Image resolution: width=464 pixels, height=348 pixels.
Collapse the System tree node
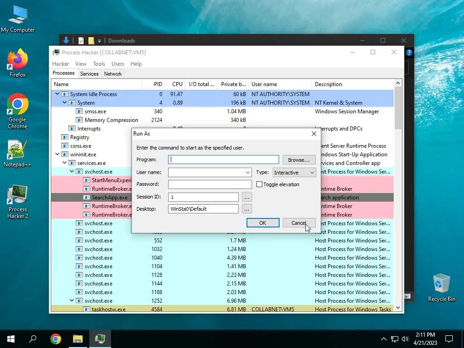point(64,102)
